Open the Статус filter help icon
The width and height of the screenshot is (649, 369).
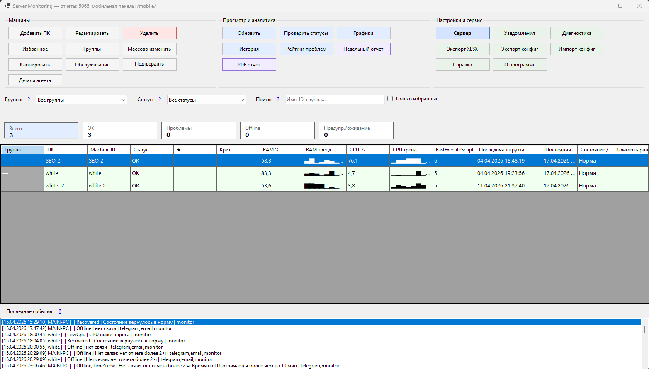pyautogui.click(x=160, y=100)
